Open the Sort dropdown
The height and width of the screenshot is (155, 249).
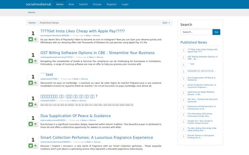tap(166, 23)
